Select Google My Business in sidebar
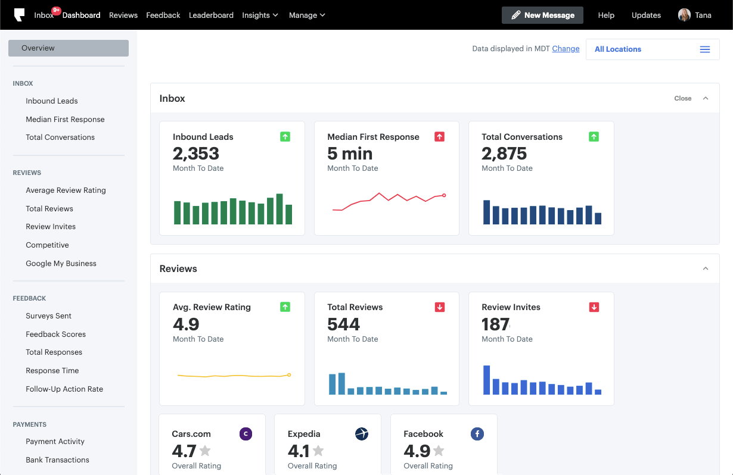The width and height of the screenshot is (733, 475). (61, 263)
